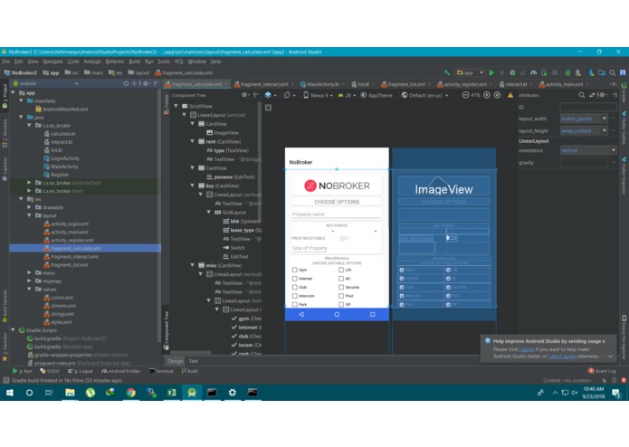Open the app run configuration dropdown
The width and height of the screenshot is (629, 447).
click(470, 72)
